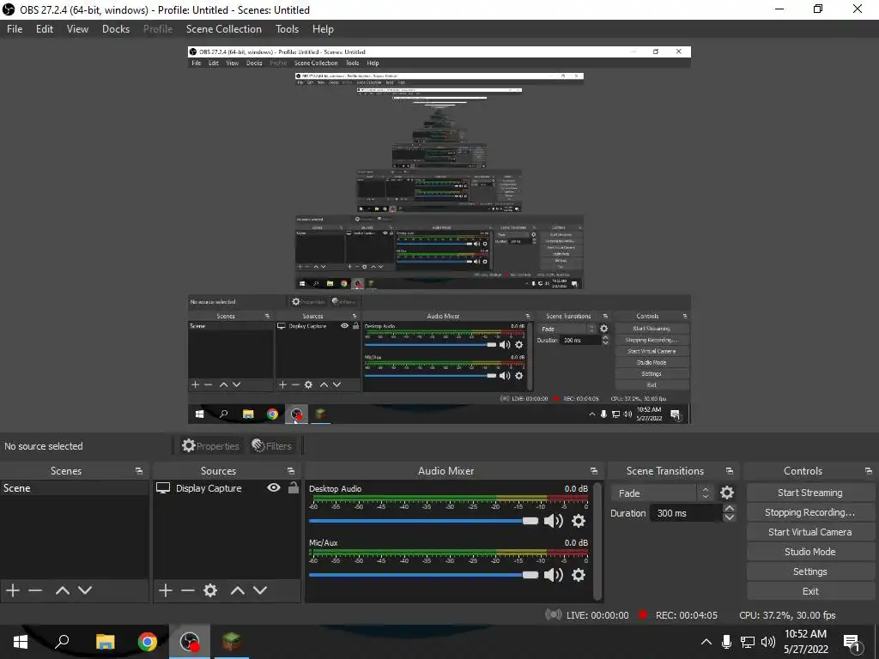879x659 pixels.
Task: Remove selected scene with minus icon
Action: click(x=35, y=590)
